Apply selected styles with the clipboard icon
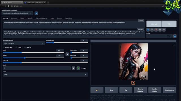181x101 pixels. 160,30
